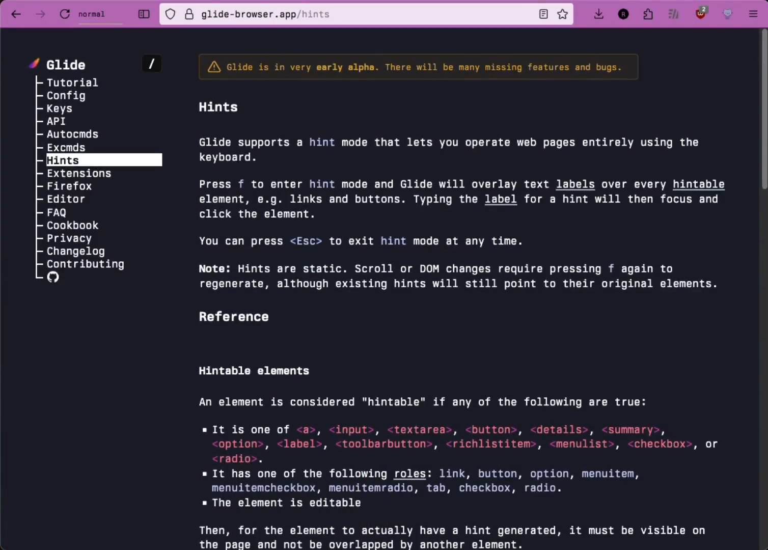Click the '<toolbarbutton>' code text
The height and width of the screenshot is (550, 768).
click(384, 444)
